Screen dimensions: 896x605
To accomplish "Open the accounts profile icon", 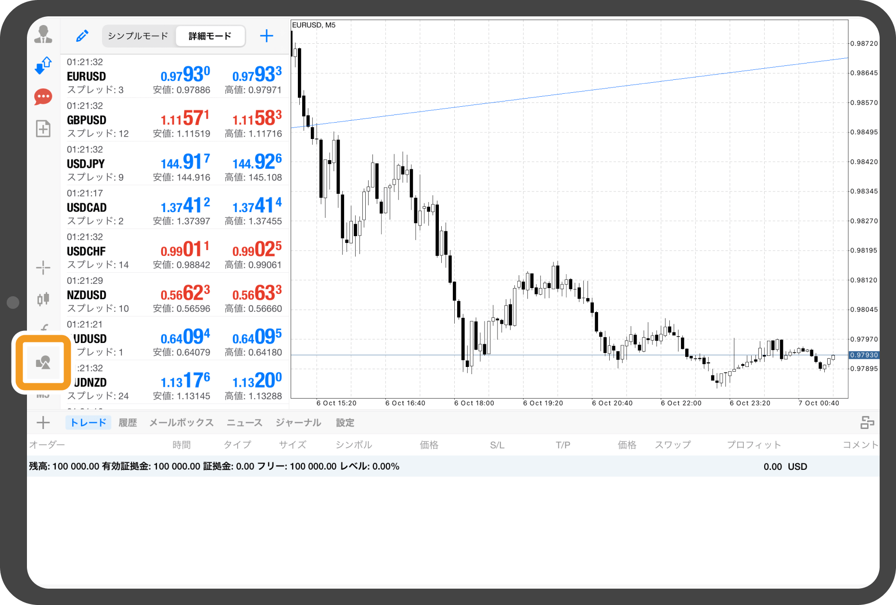I will [x=43, y=35].
